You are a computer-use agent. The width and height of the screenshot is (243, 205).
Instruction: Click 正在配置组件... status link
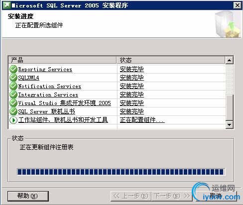point(142,120)
